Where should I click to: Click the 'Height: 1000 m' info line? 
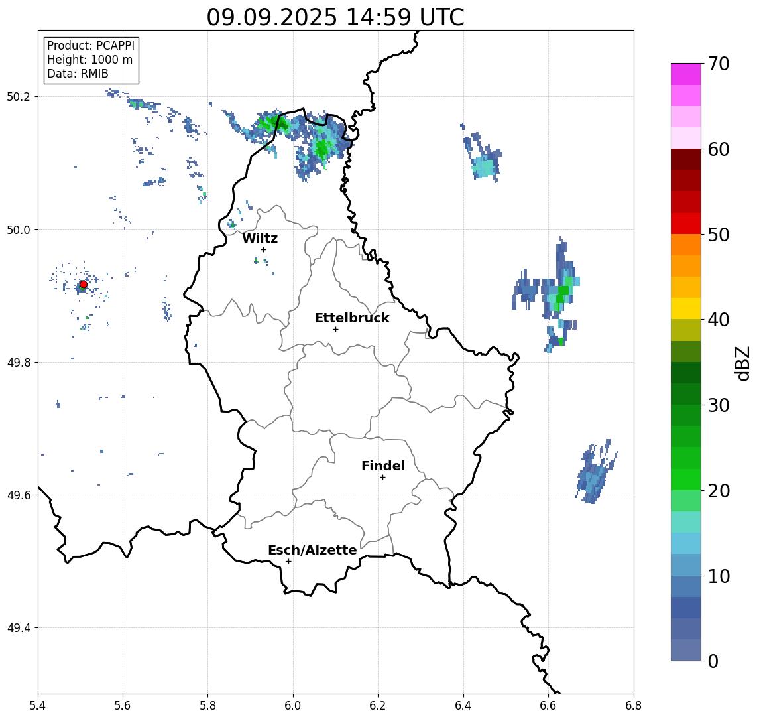[x=89, y=60]
